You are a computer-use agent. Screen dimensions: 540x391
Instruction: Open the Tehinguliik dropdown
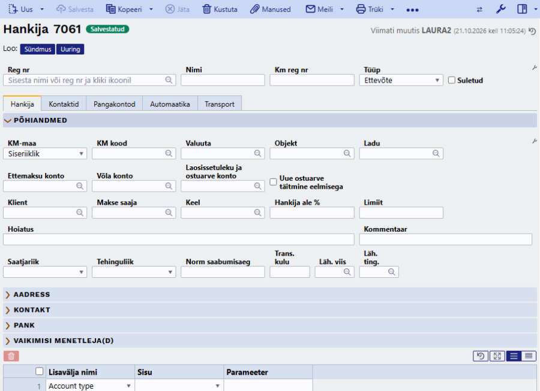tap(134, 272)
